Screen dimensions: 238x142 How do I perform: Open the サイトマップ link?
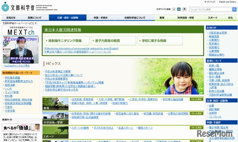[210, 2]
